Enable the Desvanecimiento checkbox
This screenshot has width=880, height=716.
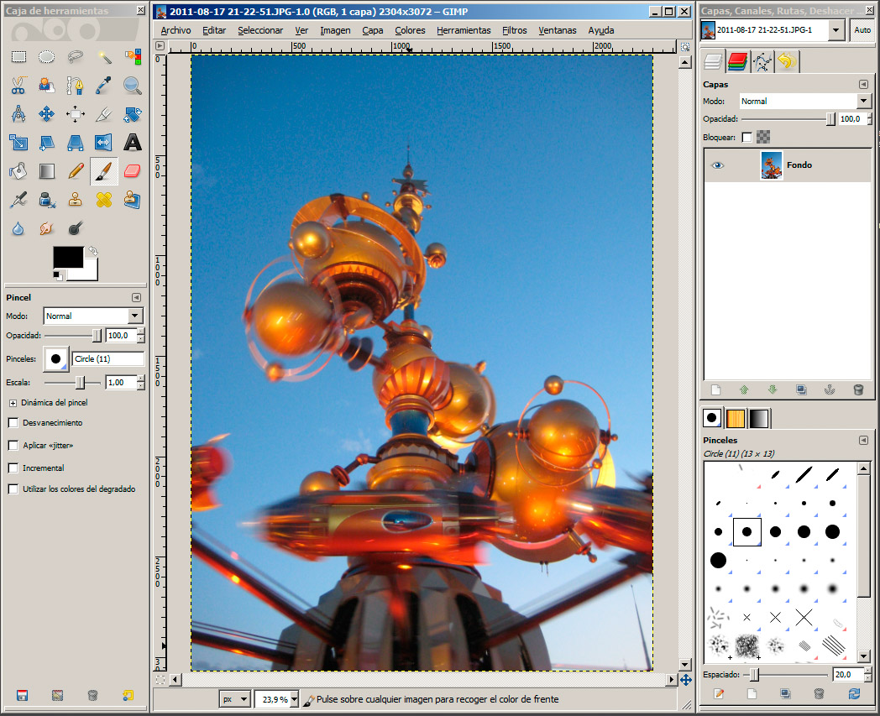[13, 422]
